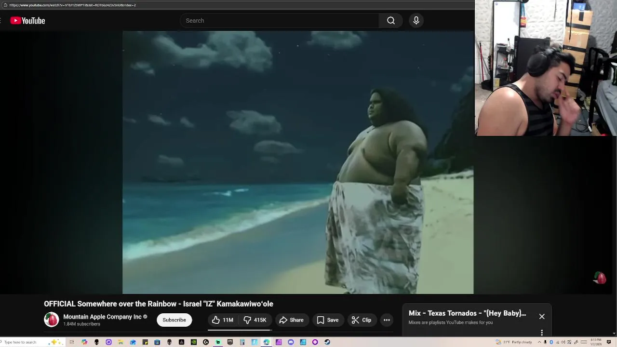This screenshot has width=617, height=347.
Task: Open Steam from the taskbar
Action: (x=327, y=342)
